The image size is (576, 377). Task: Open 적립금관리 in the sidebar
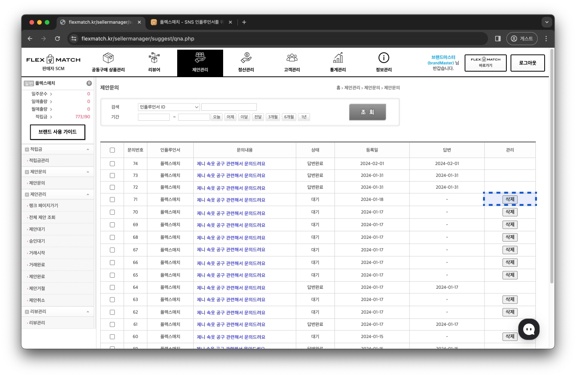(39, 160)
